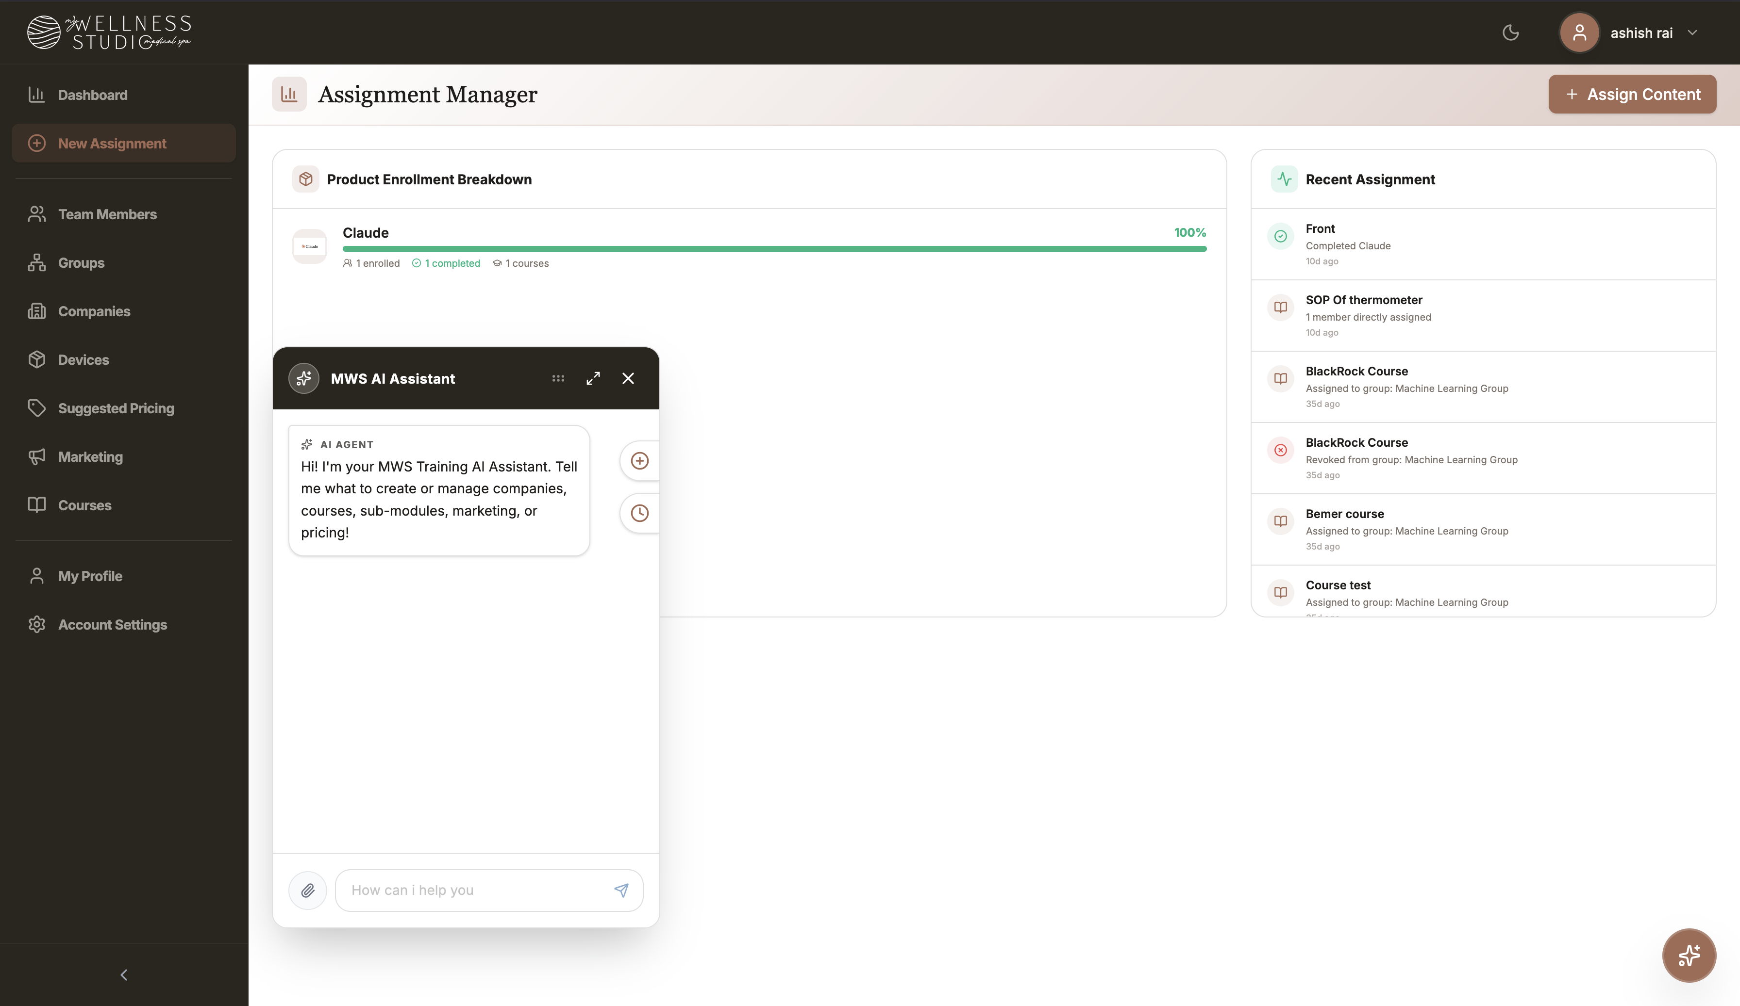
Task: Click the Recent Assignment activity icon
Action: pos(1284,179)
